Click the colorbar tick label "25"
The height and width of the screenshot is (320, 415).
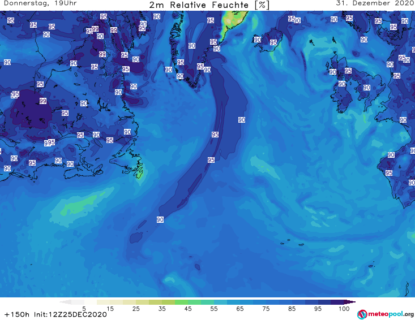click(136, 309)
